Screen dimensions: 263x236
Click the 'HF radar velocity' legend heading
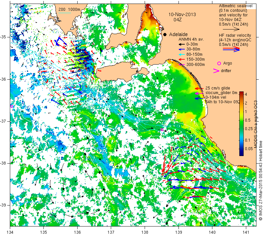click(x=235, y=35)
